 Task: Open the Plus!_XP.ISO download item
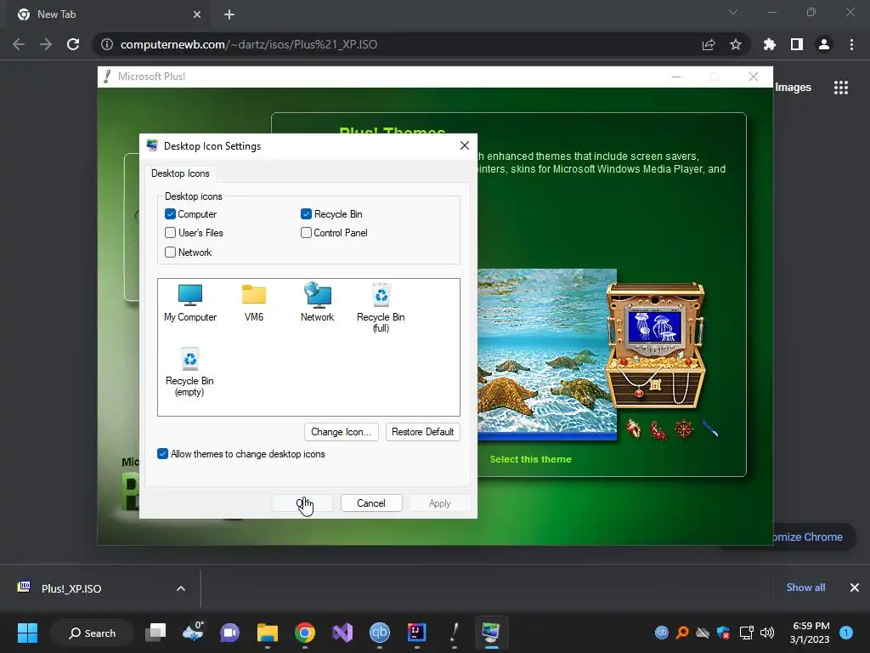click(71, 588)
